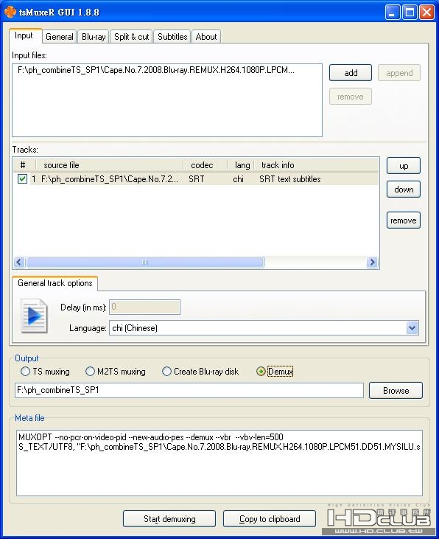Image resolution: width=439 pixels, height=539 pixels.
Task: Click the left arrow of tracks scrollbar
Action: coord(19,262)
